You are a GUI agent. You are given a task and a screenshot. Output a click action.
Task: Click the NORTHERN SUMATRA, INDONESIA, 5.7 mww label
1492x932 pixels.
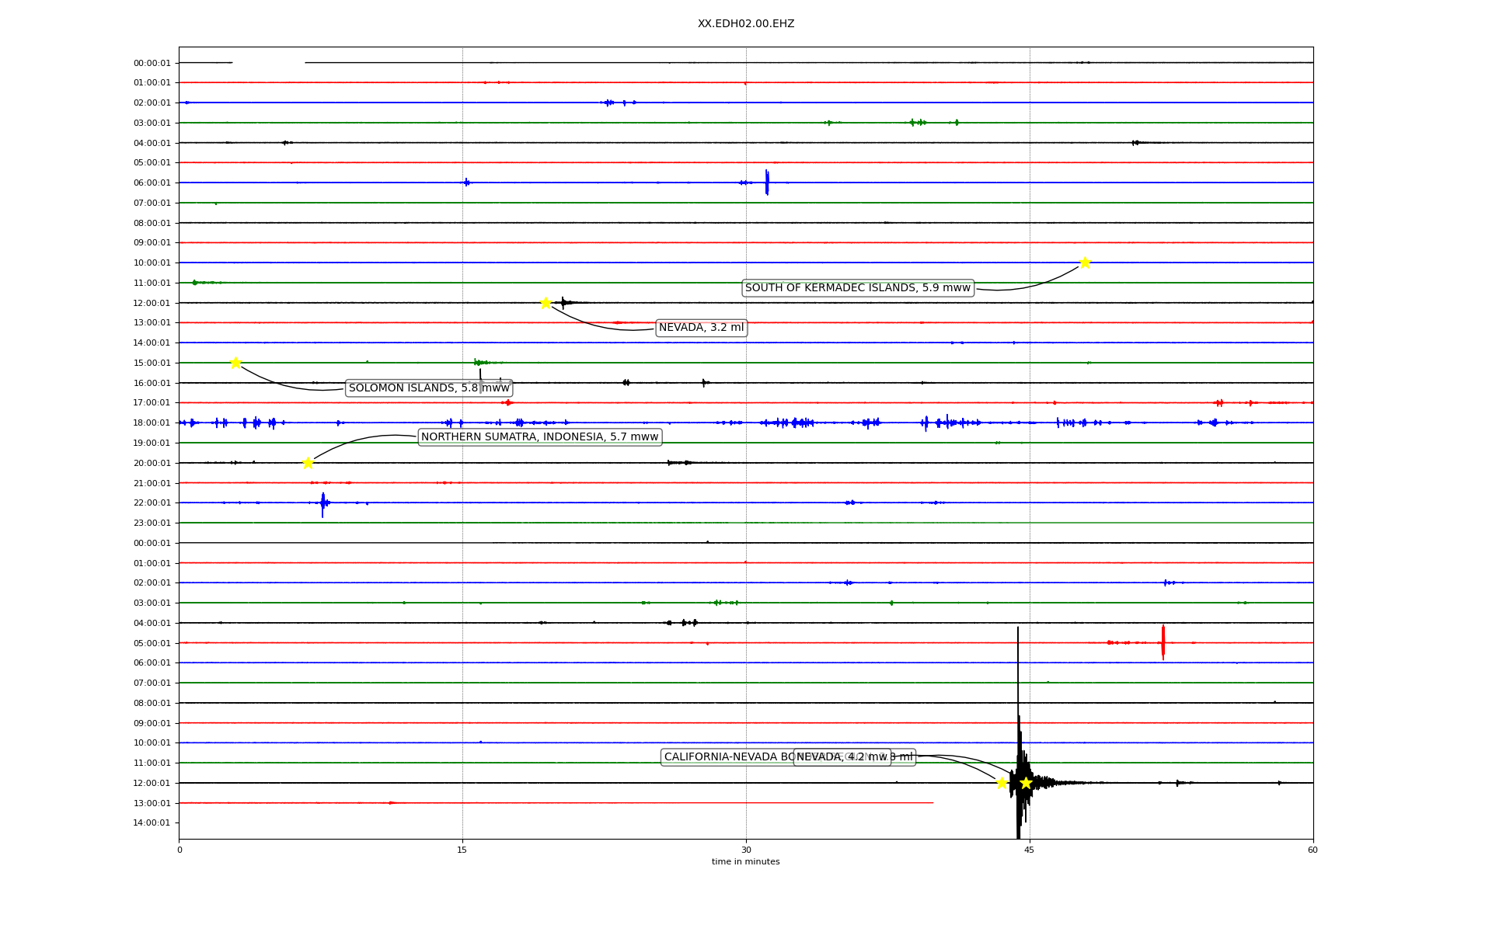point(539,437)
